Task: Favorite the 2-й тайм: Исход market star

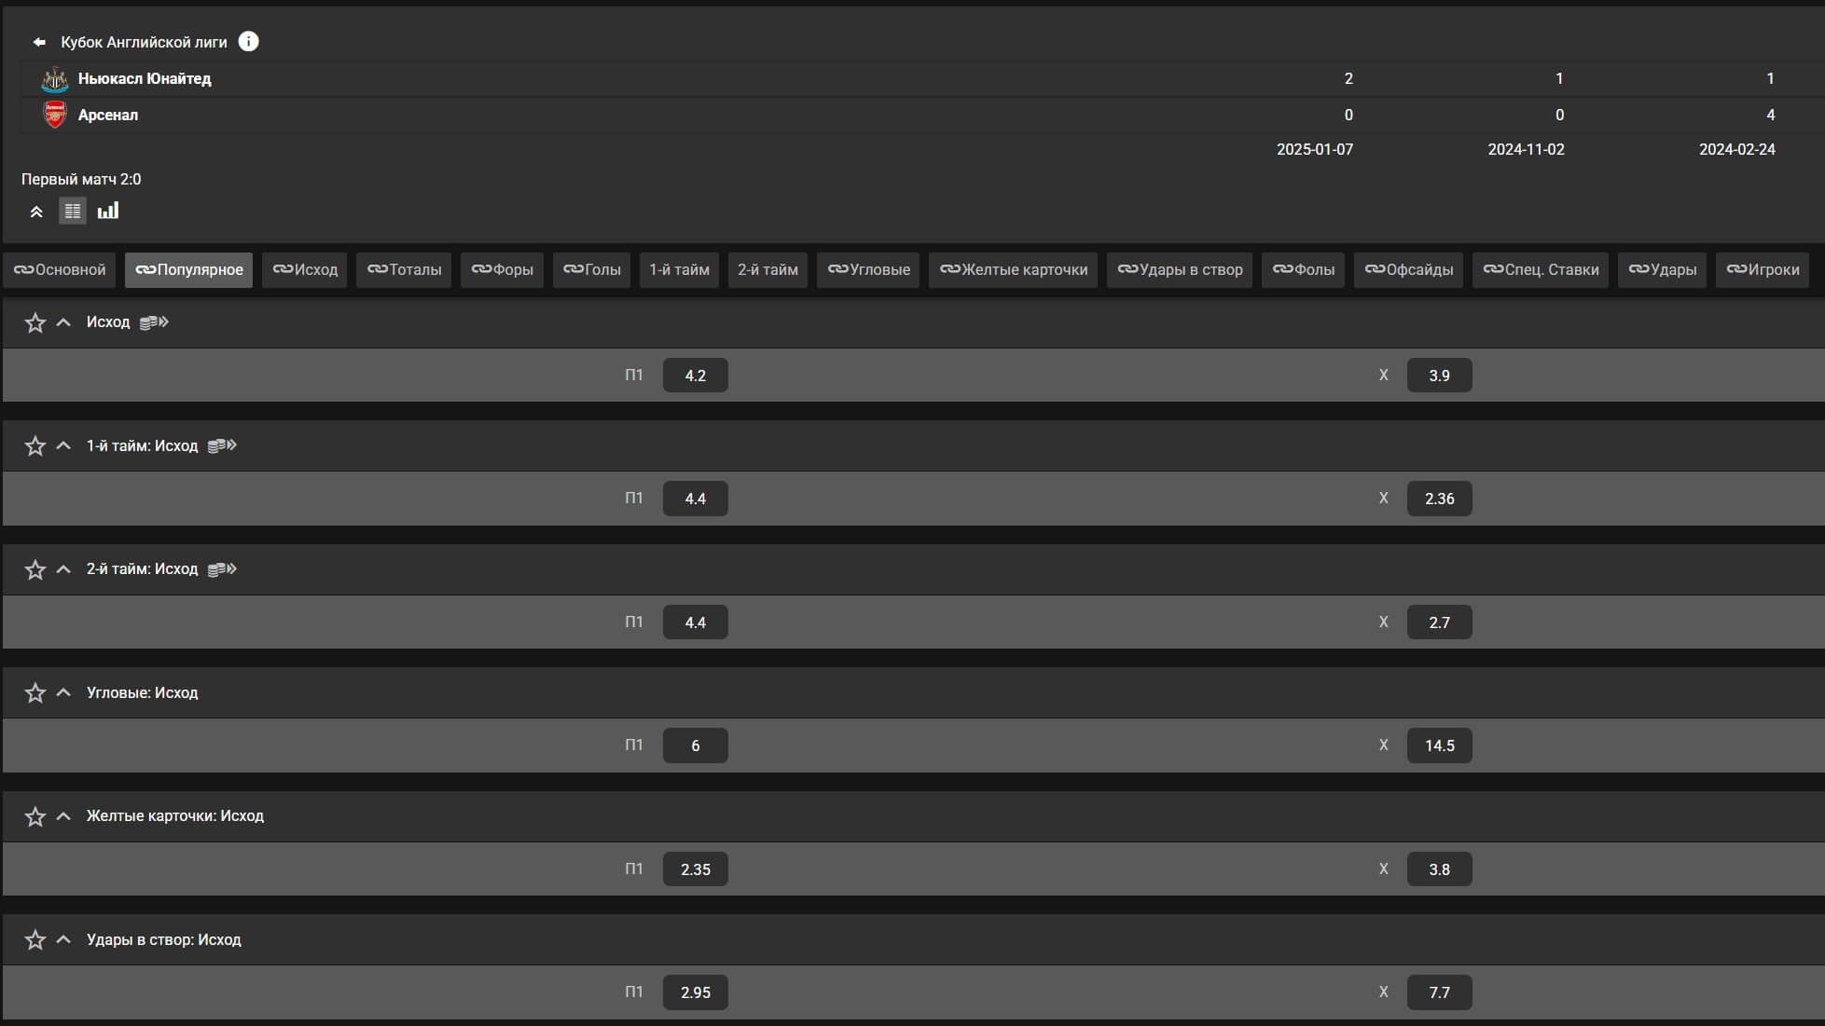Action: coord(35,570)
